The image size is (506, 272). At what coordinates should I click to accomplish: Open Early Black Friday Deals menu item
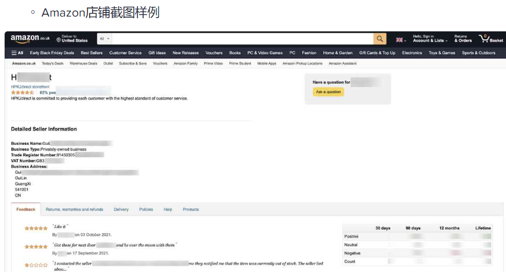52,53
